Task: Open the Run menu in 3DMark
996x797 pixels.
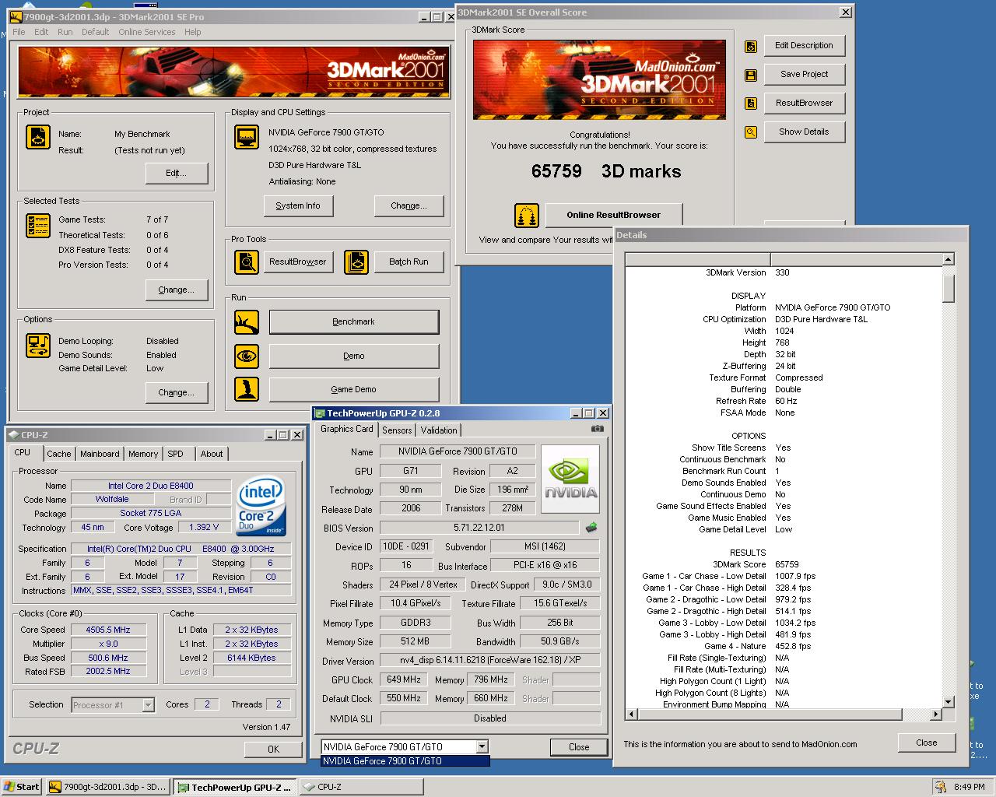Action: 65,32
